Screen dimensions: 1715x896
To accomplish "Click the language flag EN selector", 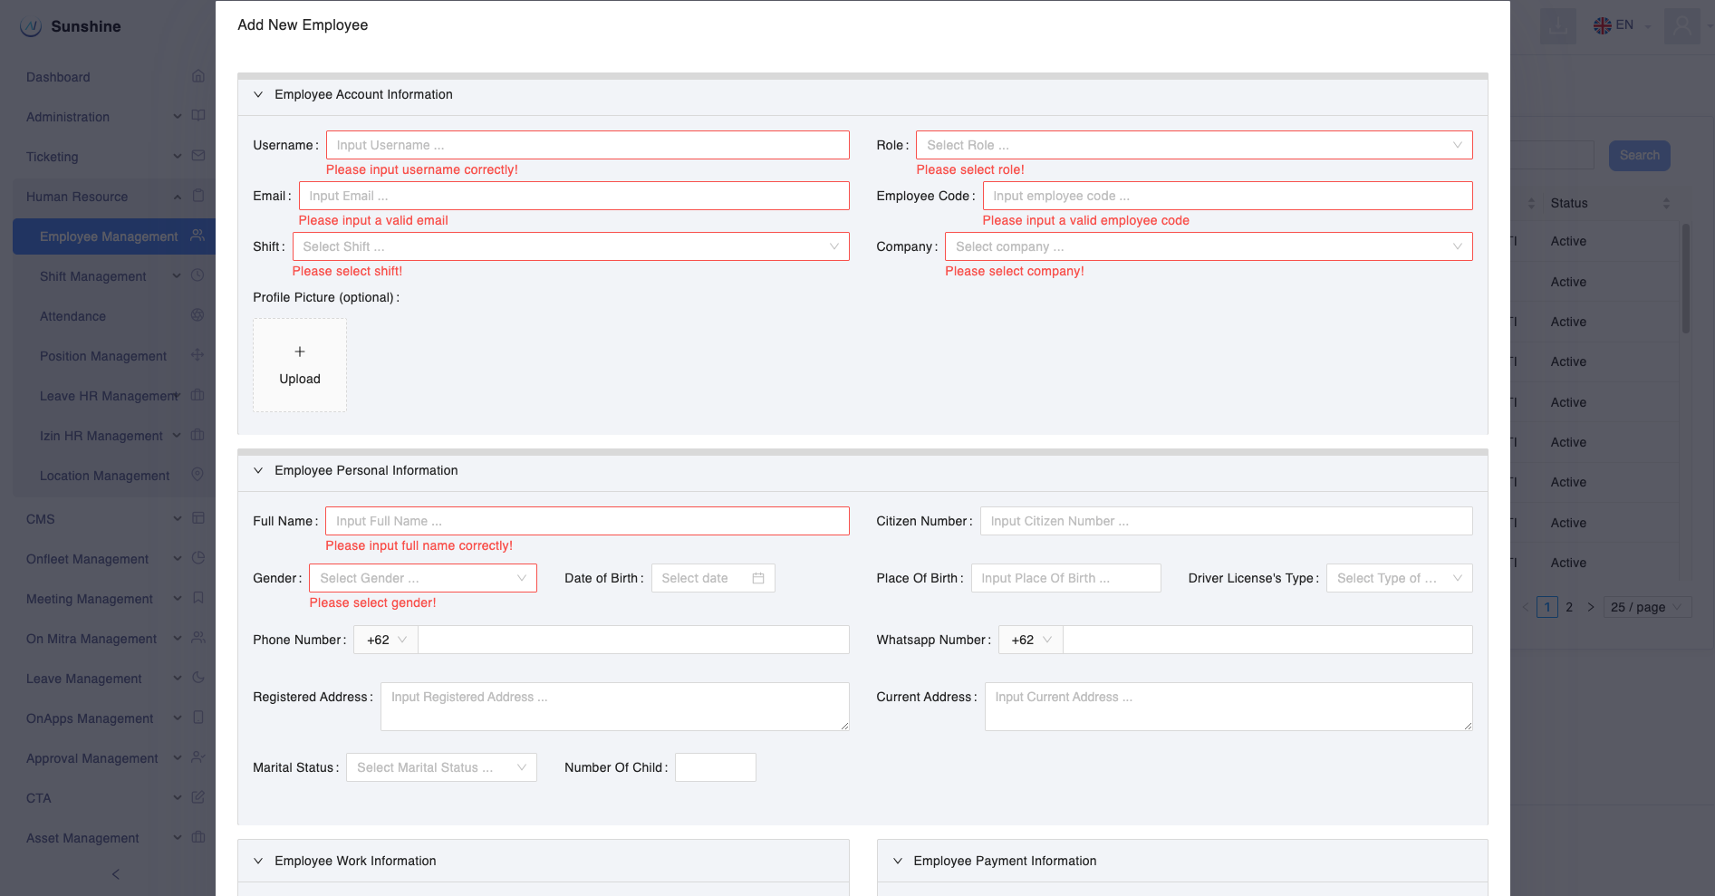I will (1614, 25).
